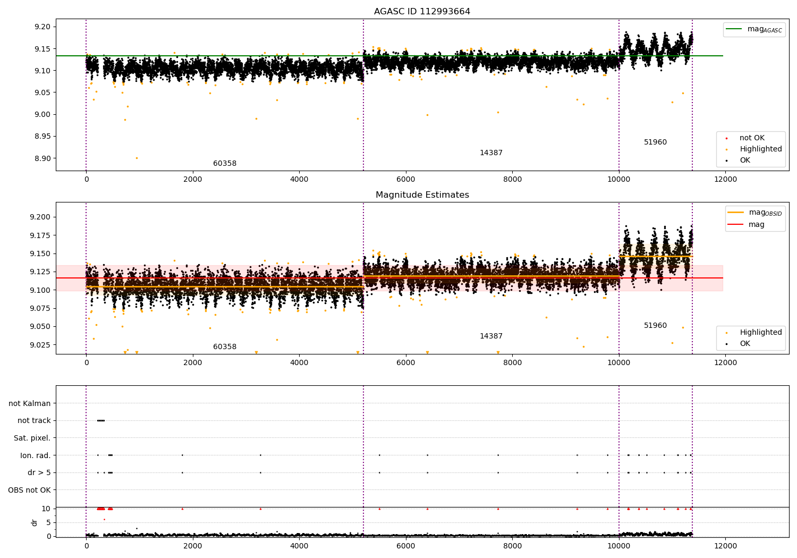797x558 pixels.
Task: Click the 'OBS not OK' row label
Action: [x=30, y=490]
